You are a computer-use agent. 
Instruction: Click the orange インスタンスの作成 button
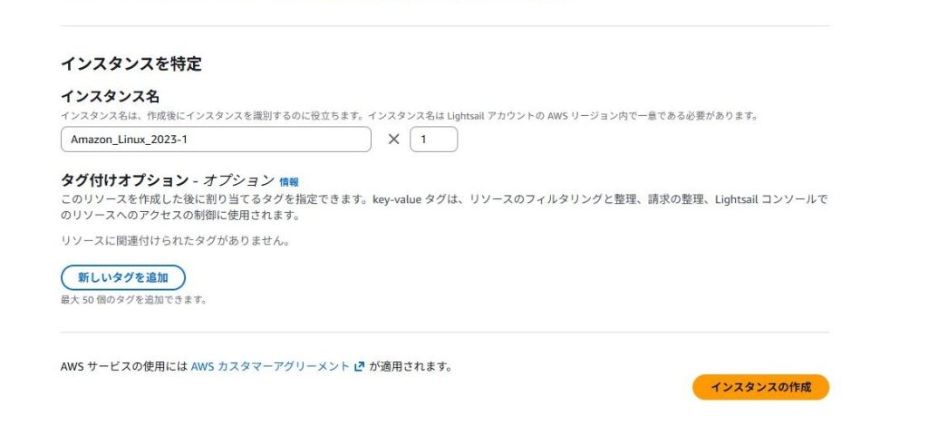click(760, 387)
